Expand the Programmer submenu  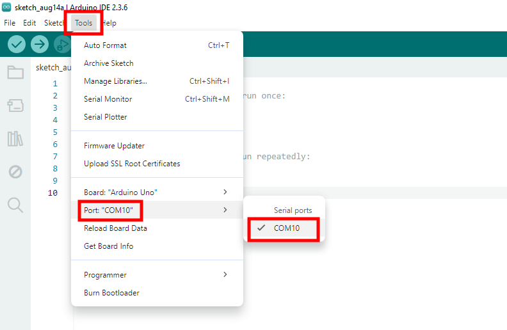click(157, 275)
